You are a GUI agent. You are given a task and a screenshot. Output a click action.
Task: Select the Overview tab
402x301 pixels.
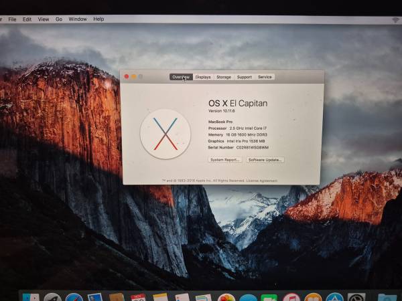181,77
